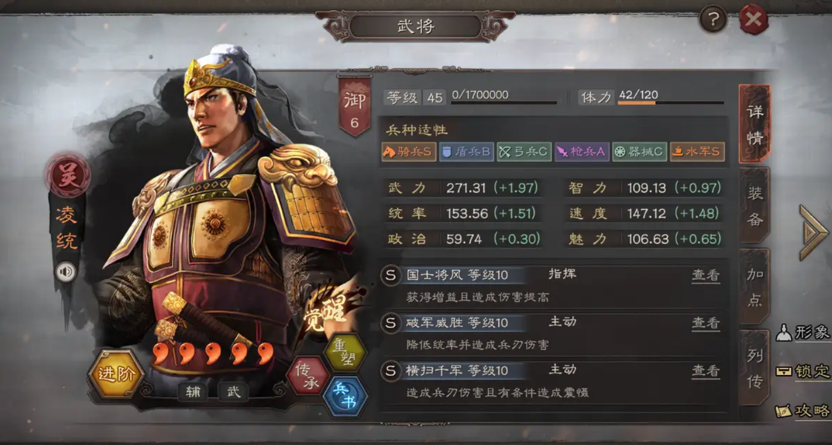Viewport: 832px width, 445px height.
Task: Select the 武 tag button
Action: point(233,392)
